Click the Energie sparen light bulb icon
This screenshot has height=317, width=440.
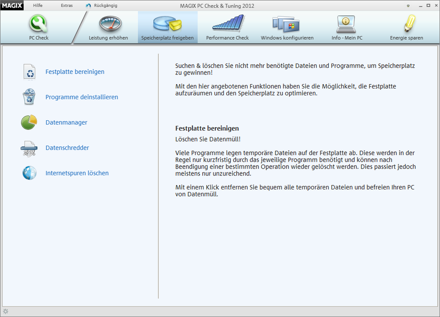[409, 23]
